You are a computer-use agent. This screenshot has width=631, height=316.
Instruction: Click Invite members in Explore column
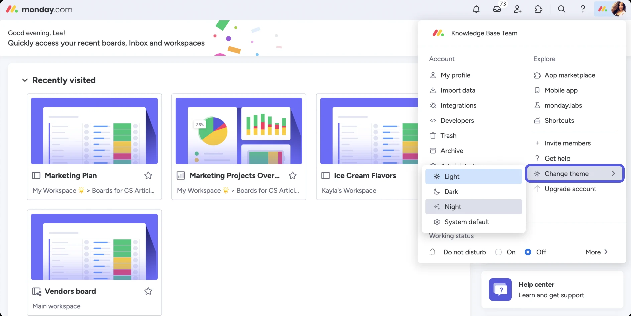click(x=562, y=143)
